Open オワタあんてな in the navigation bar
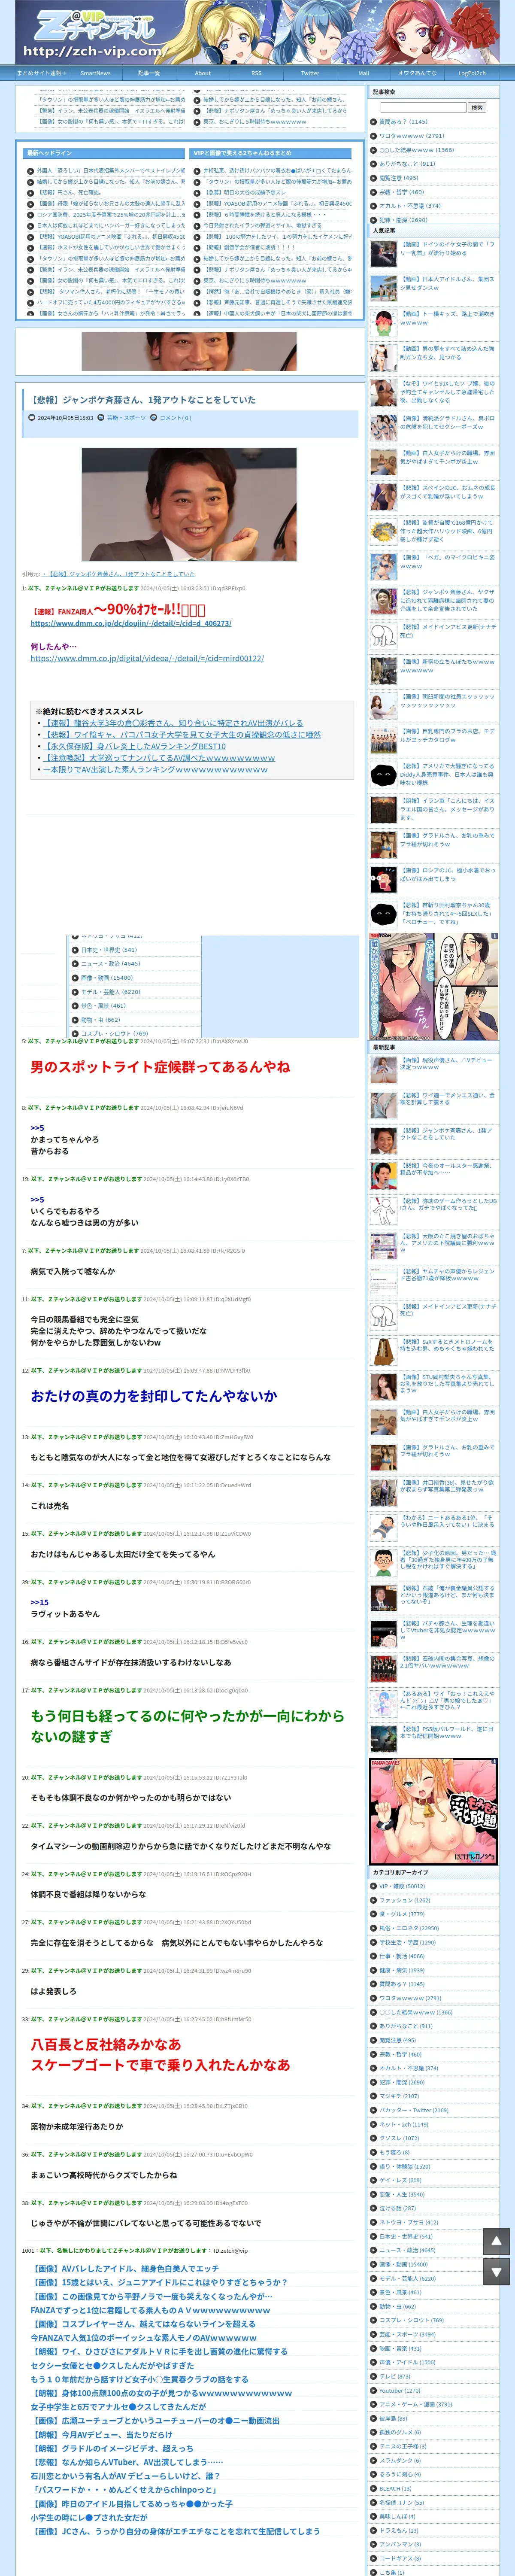 tap(418, 73)
